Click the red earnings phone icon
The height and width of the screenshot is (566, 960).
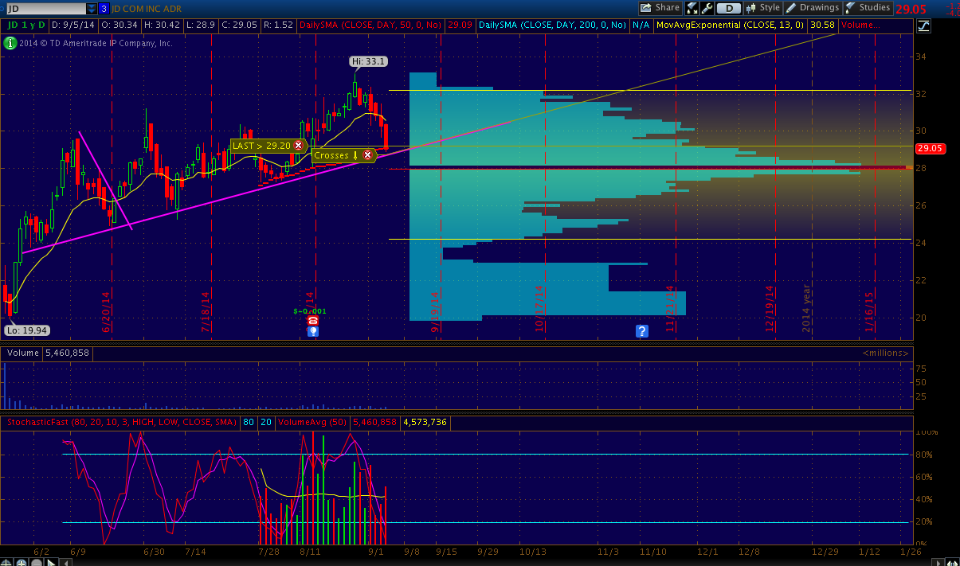pos(312,320)
